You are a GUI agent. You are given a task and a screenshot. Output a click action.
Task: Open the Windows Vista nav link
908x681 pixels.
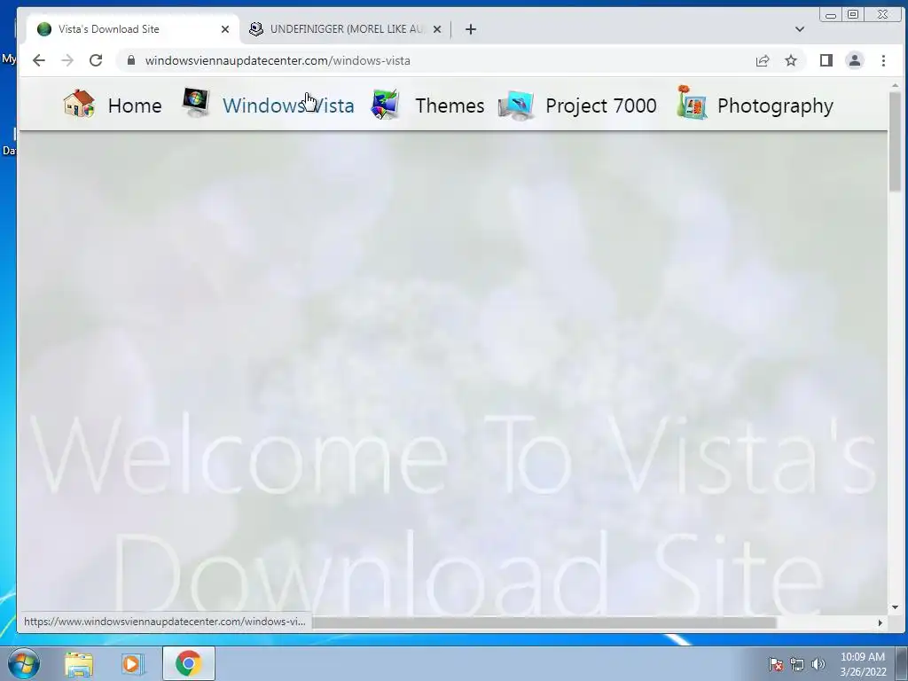pyautogui.click(x=288, y=106)
